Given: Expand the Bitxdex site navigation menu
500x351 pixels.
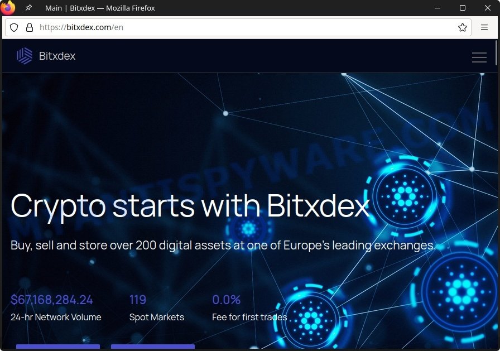Looking at the screenshot, I should (479, 57).
